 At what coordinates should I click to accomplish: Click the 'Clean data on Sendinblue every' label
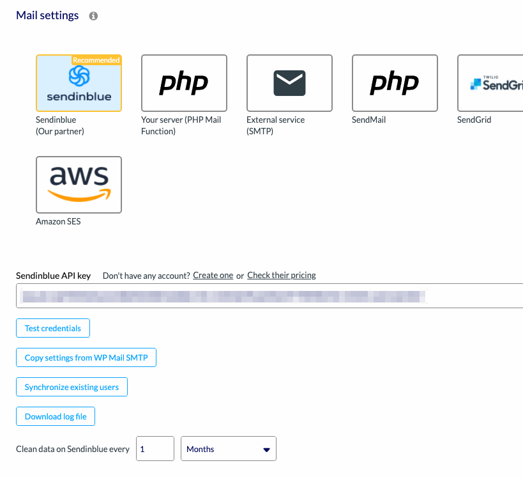[x=73, y=449]
